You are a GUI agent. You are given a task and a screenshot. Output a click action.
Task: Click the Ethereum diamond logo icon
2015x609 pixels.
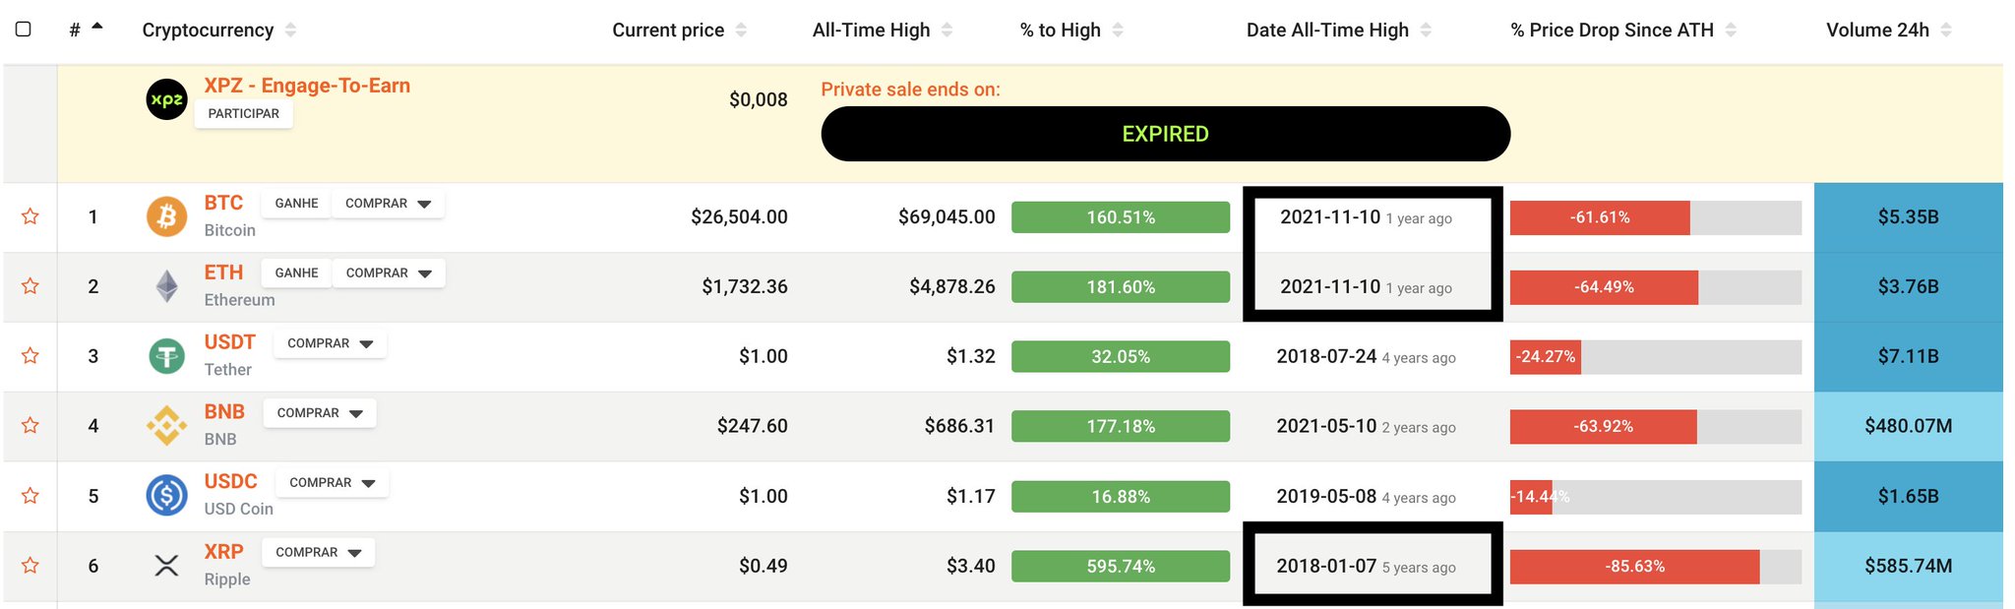(x=167, y=286)
